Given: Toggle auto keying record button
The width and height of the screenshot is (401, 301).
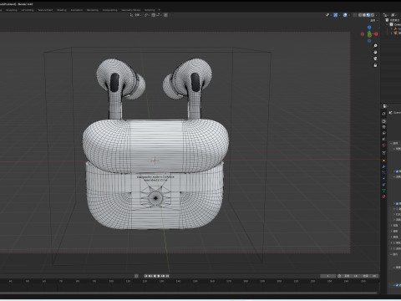Looking at the screenshot, I should pyautogui.click(x=136, y=276).
